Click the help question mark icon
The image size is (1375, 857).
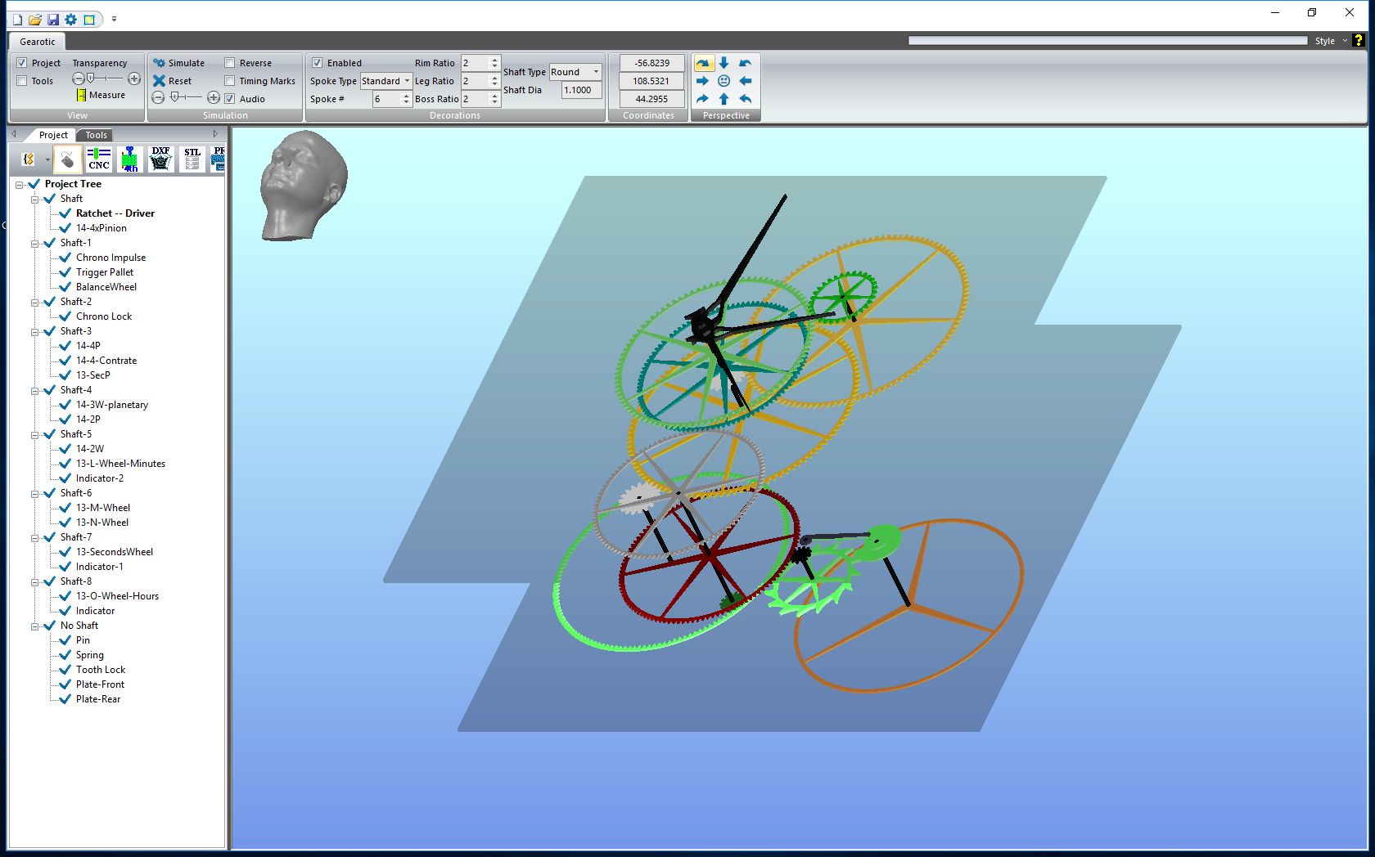(x=1359, y=40)
